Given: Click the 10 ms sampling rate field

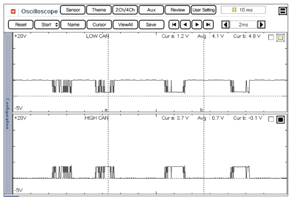Looking at the screenshot, I should click(x=243, y=10).
